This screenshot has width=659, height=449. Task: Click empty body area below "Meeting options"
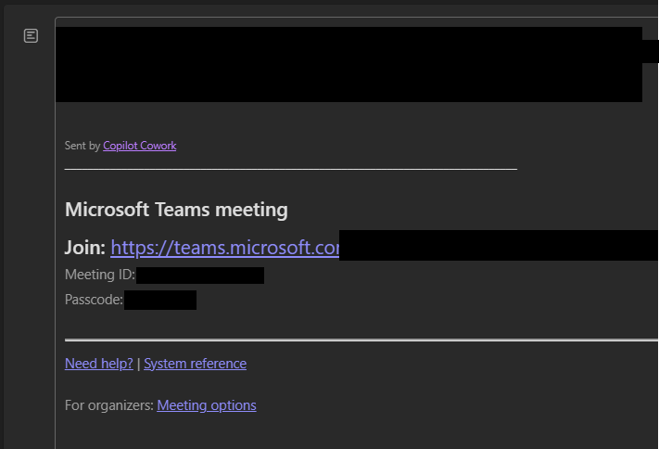(x=352, y=431)
